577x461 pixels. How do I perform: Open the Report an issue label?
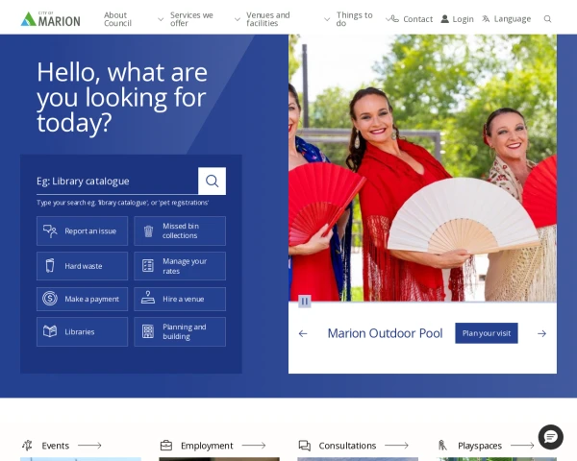pos(90,230)
